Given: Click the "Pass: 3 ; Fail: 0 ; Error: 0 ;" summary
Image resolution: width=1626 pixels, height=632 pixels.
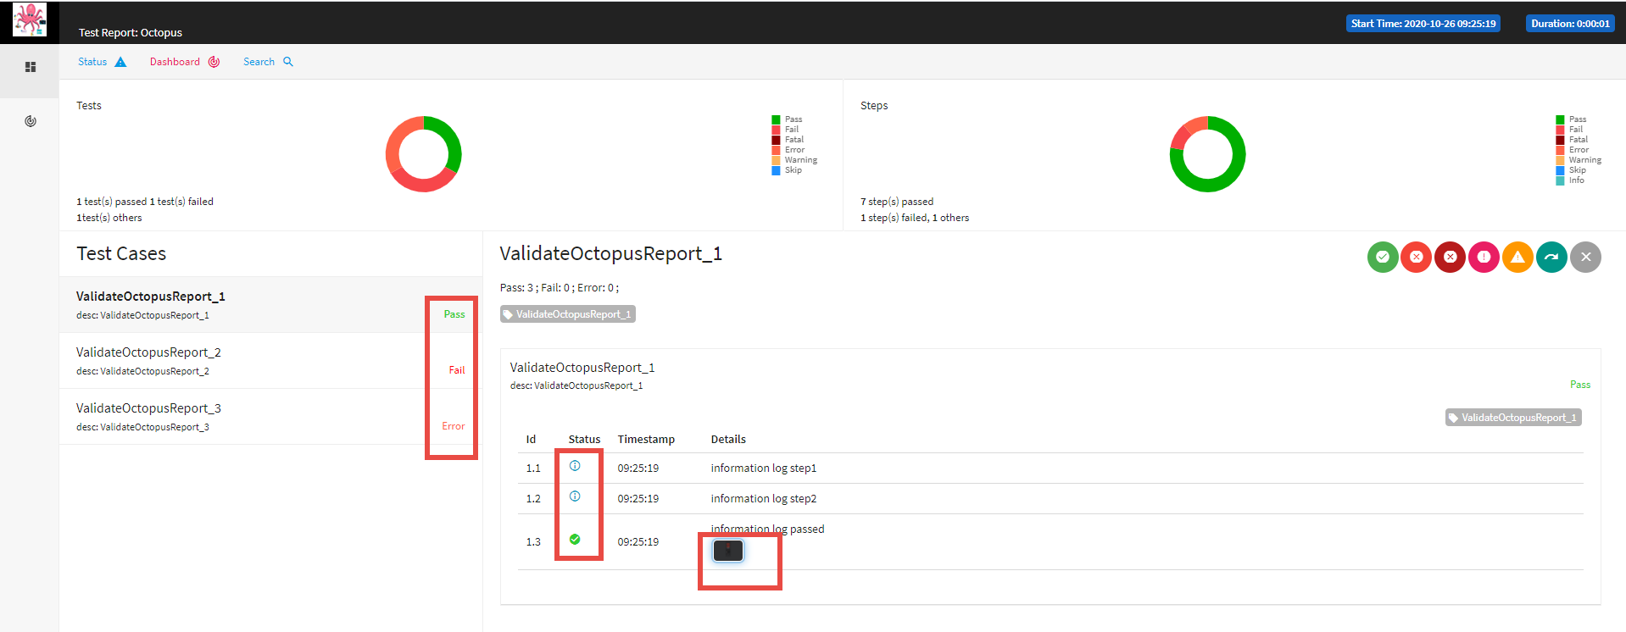Looking at the screenshot, I should click(560, 288).
